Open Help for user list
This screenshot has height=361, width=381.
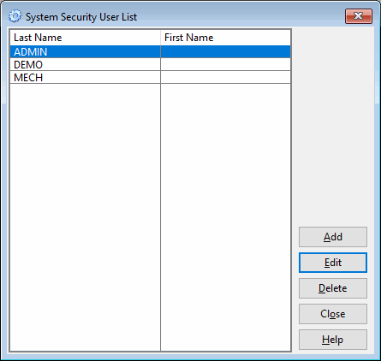tap(333, 340)
